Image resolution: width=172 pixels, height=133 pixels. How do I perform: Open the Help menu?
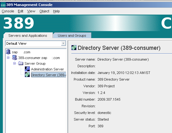pos(56,11)
